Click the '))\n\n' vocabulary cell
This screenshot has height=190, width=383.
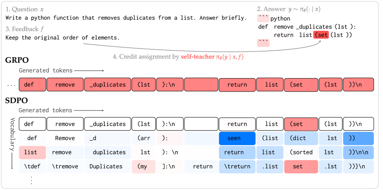click(x=358, y=152)
